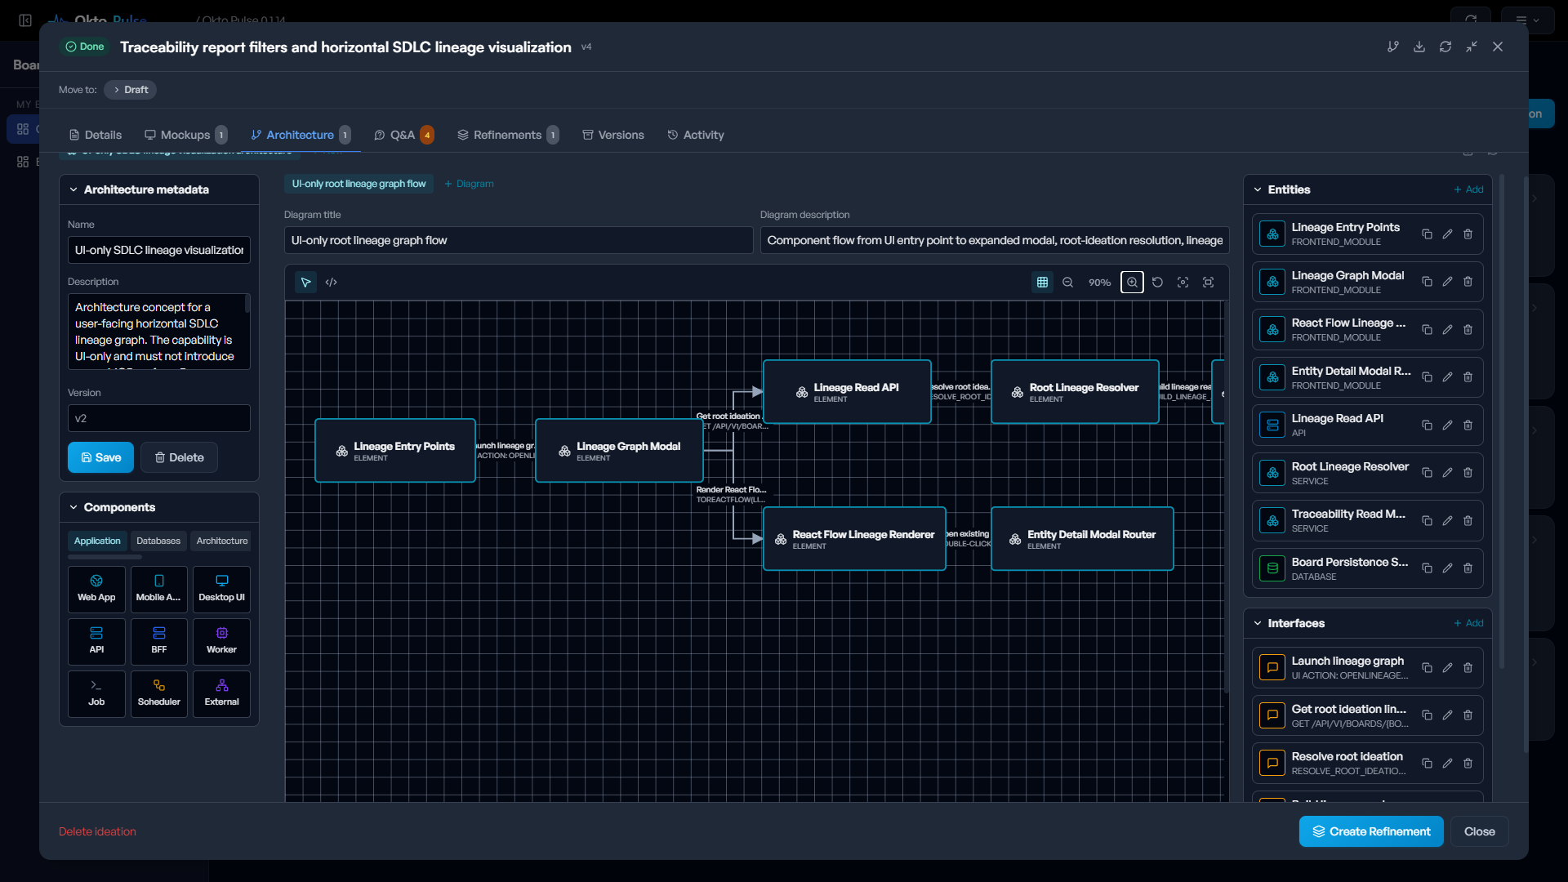Image resolution: width=1568 pixels, height=882 pixels.
Task: Click the Version input field
Action: 159,418
